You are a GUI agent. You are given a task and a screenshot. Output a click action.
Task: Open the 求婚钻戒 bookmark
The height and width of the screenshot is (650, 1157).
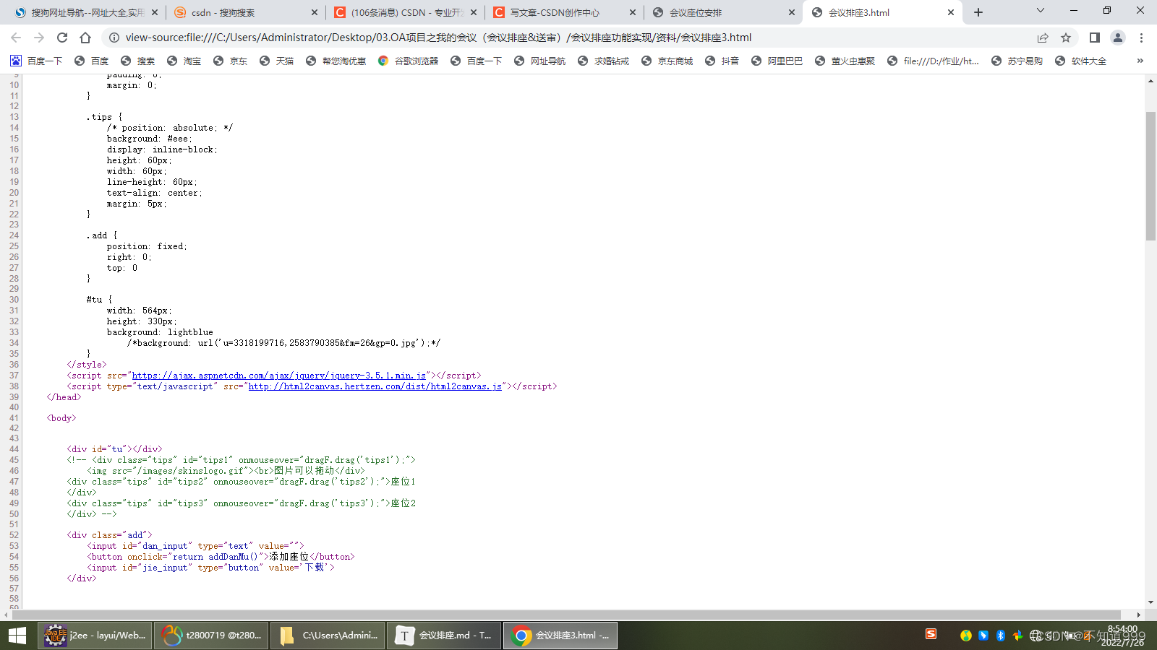tap(603, 61)
